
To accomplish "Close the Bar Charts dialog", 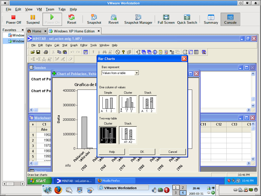I will click(x=184, y=59).
